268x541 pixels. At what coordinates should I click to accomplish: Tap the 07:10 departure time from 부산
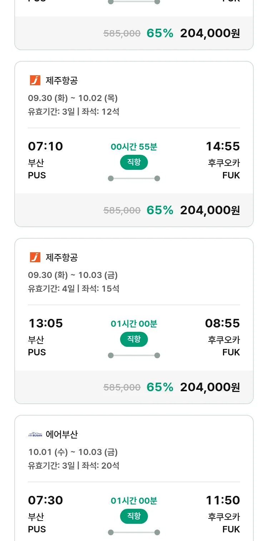tap(45, 147)
